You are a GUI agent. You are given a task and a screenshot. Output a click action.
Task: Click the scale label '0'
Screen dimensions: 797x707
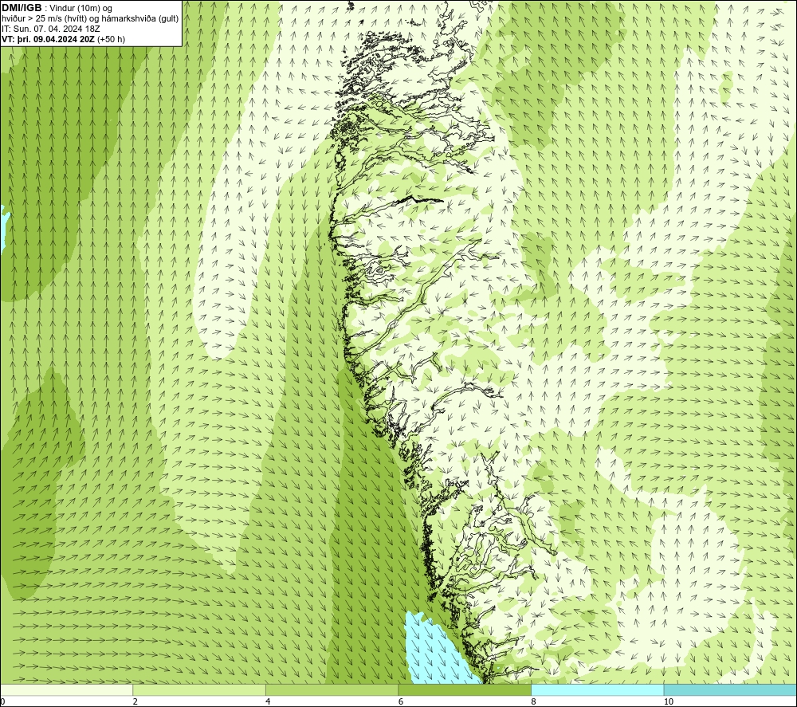(x=3, y=701)
